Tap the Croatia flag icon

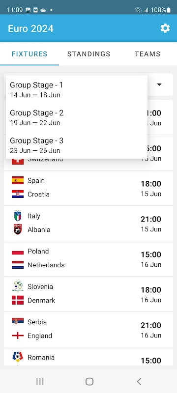(x=18, y=194)
